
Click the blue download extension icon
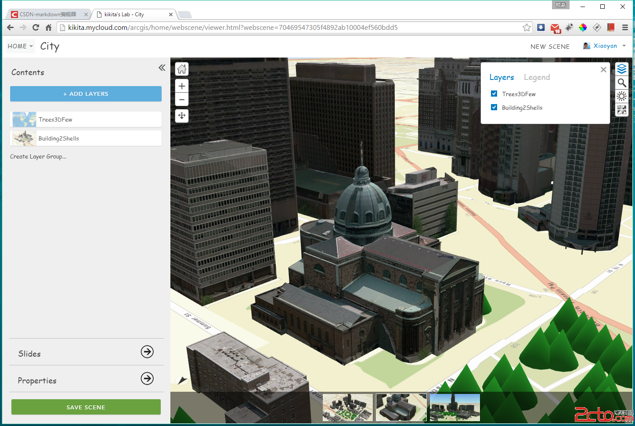(541, 27)
